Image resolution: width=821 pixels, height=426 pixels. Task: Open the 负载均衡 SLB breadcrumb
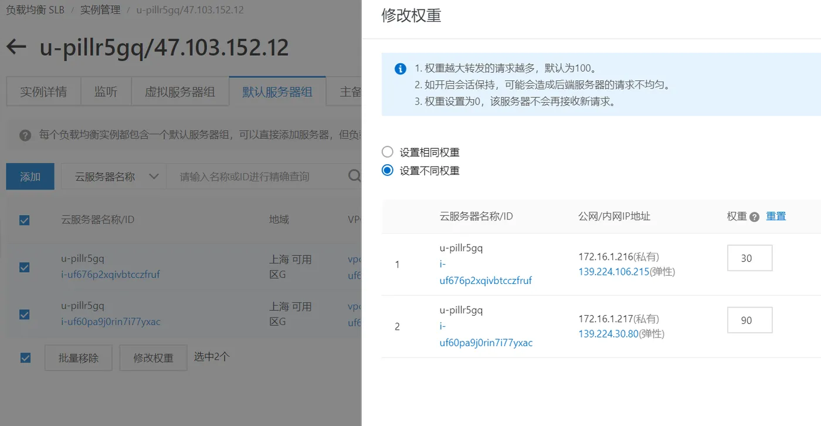35,10
